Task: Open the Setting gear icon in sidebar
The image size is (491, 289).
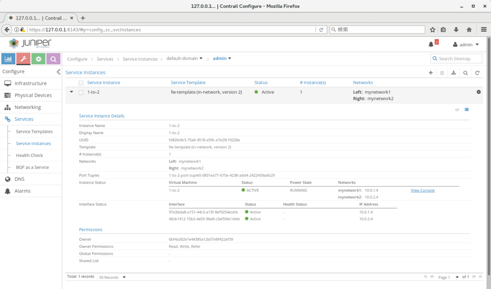Action: [x=38, y=59]
